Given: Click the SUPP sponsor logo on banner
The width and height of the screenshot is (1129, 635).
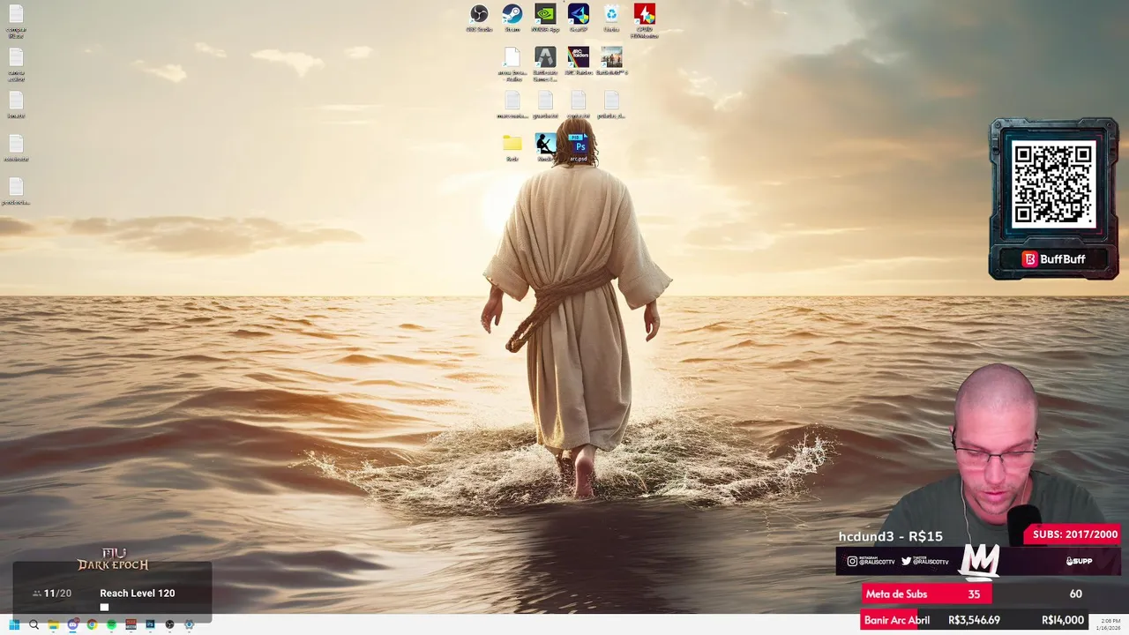Looking at the screenshot, I should (x=1079, y=561).
